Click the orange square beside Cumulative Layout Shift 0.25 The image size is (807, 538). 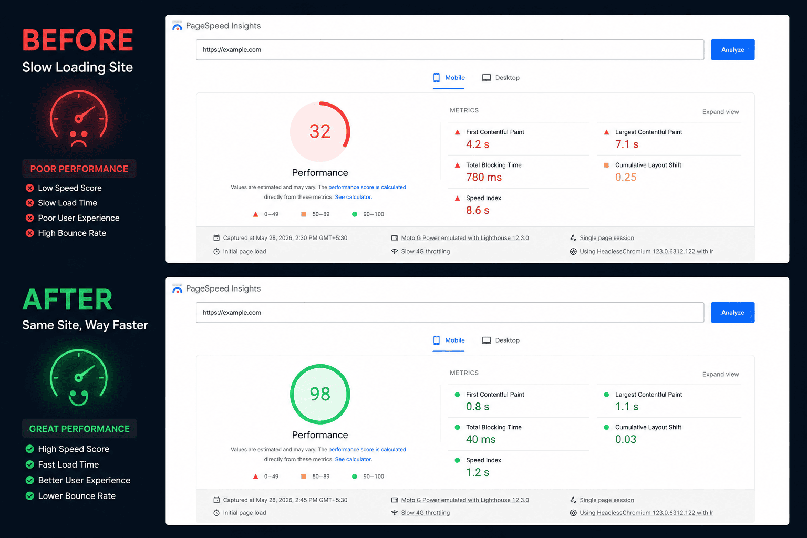pos(606,165)
